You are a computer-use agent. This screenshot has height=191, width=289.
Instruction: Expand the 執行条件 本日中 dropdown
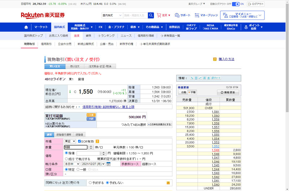point(72,164)
